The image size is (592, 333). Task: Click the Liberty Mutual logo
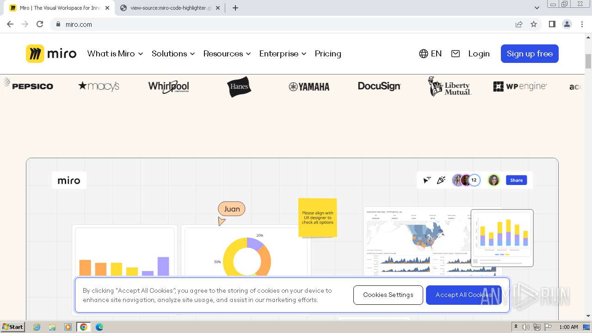coord(450,86)
